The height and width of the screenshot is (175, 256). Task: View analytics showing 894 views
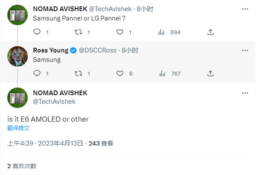162,32
